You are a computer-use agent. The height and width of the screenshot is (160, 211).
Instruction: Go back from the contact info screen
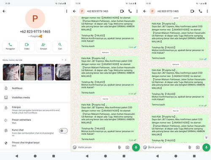[4, 11]
